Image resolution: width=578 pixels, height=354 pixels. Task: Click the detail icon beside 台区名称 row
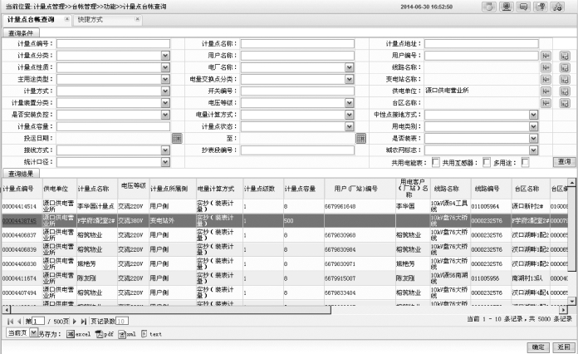565,103
